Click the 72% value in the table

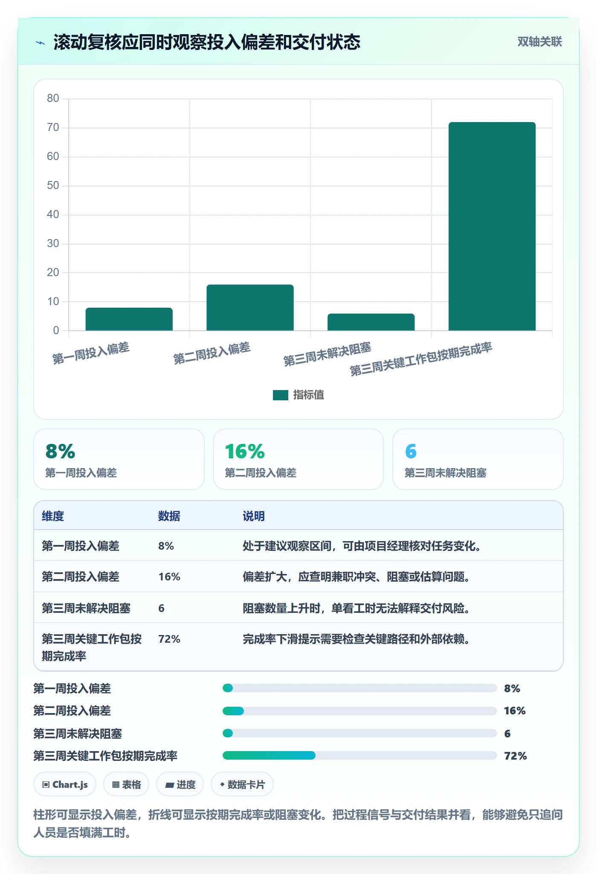click(x=169, y=639)
